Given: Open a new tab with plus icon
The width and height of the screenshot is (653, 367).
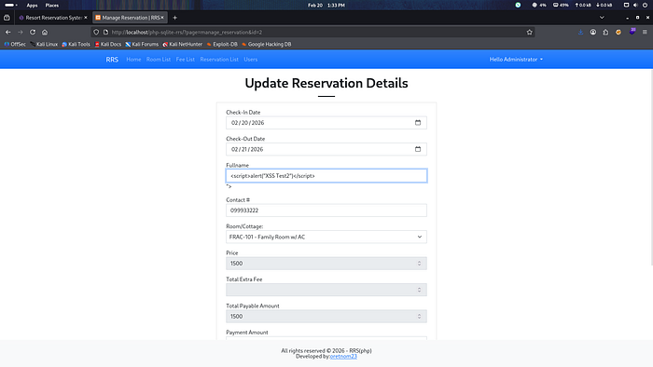Looking at the screenshot, I should click(x=175, y=18).
